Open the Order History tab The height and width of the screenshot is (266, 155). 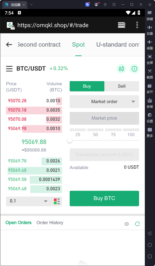[x=50, y=222]
